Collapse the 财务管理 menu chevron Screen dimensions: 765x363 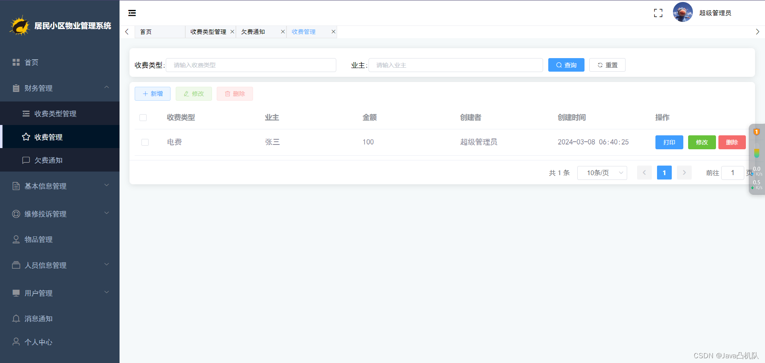click(106, 87)
